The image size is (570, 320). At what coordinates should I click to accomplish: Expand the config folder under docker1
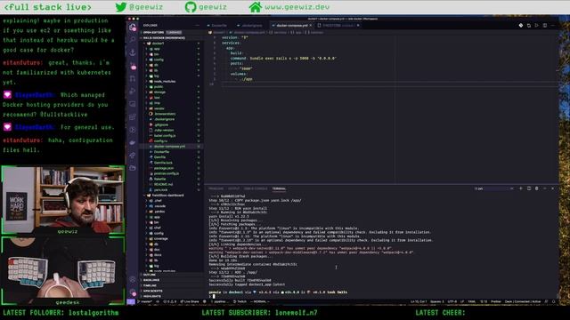coord(171,60)
